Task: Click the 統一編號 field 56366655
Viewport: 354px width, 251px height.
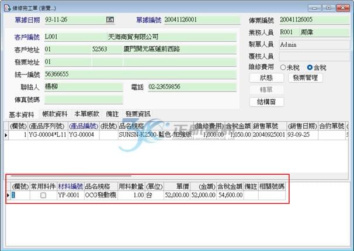Action: point(140,75)
